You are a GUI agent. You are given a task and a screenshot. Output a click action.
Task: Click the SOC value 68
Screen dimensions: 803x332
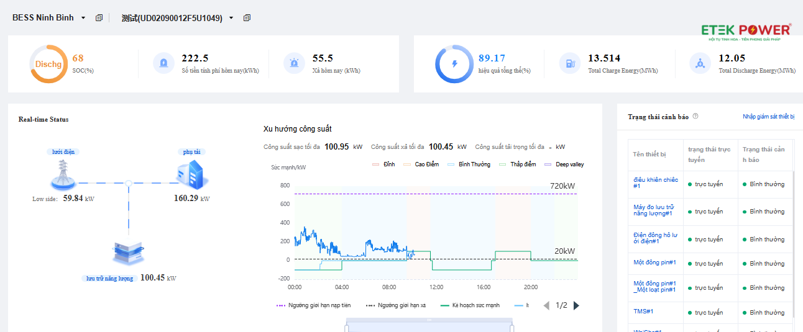coord(78,58)
